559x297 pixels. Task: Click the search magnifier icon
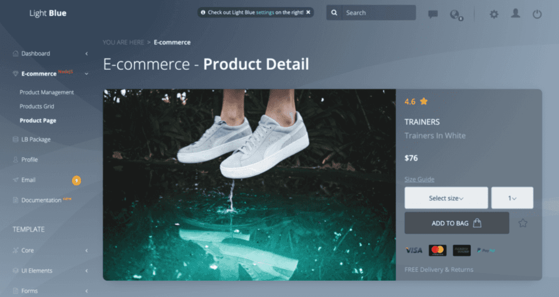point(334,13)
